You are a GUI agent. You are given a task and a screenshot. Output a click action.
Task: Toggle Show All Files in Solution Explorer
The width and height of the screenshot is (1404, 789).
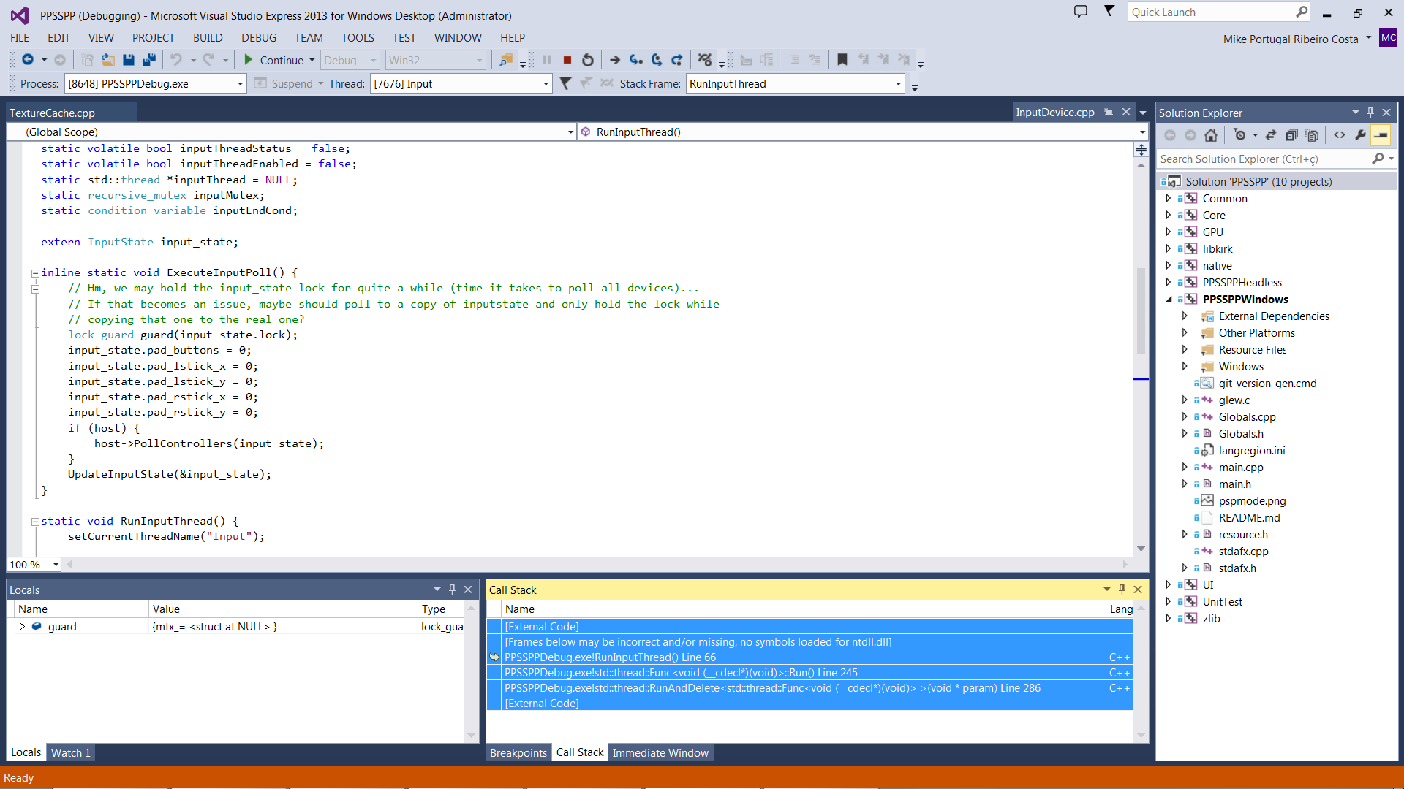click(1312, 135)
